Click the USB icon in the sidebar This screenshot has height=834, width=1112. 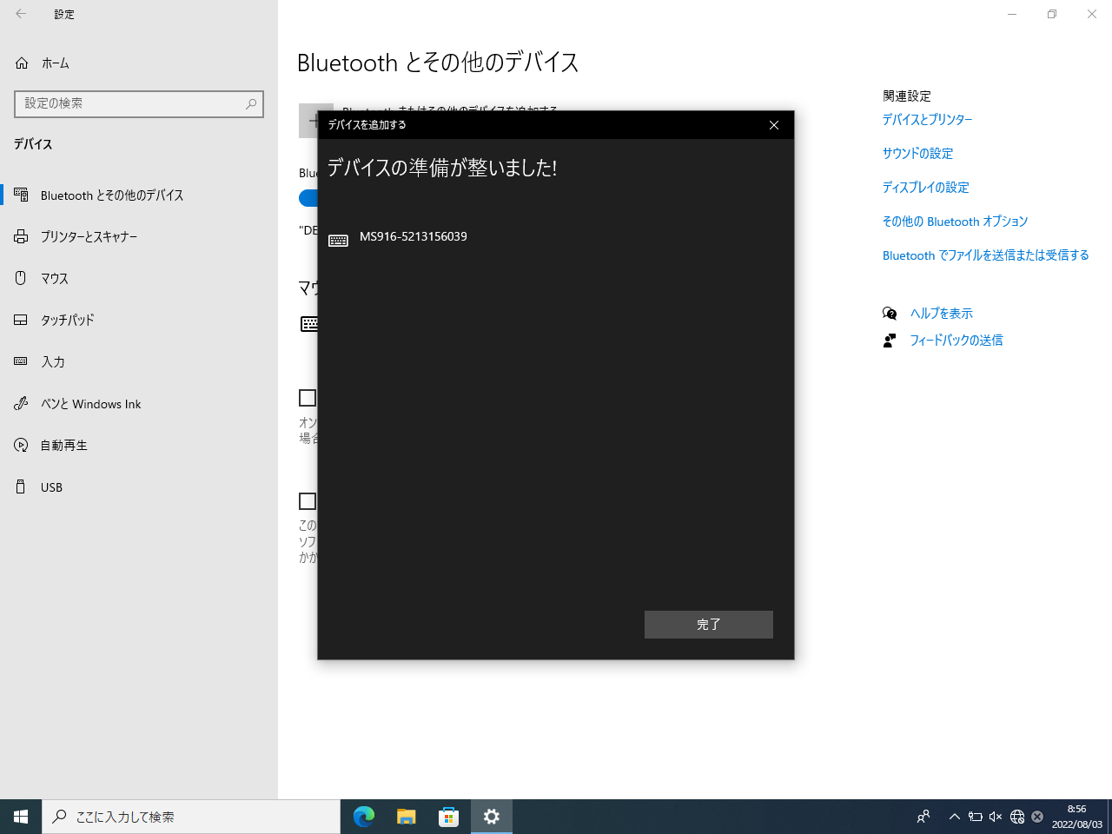[x=22, y=486]
